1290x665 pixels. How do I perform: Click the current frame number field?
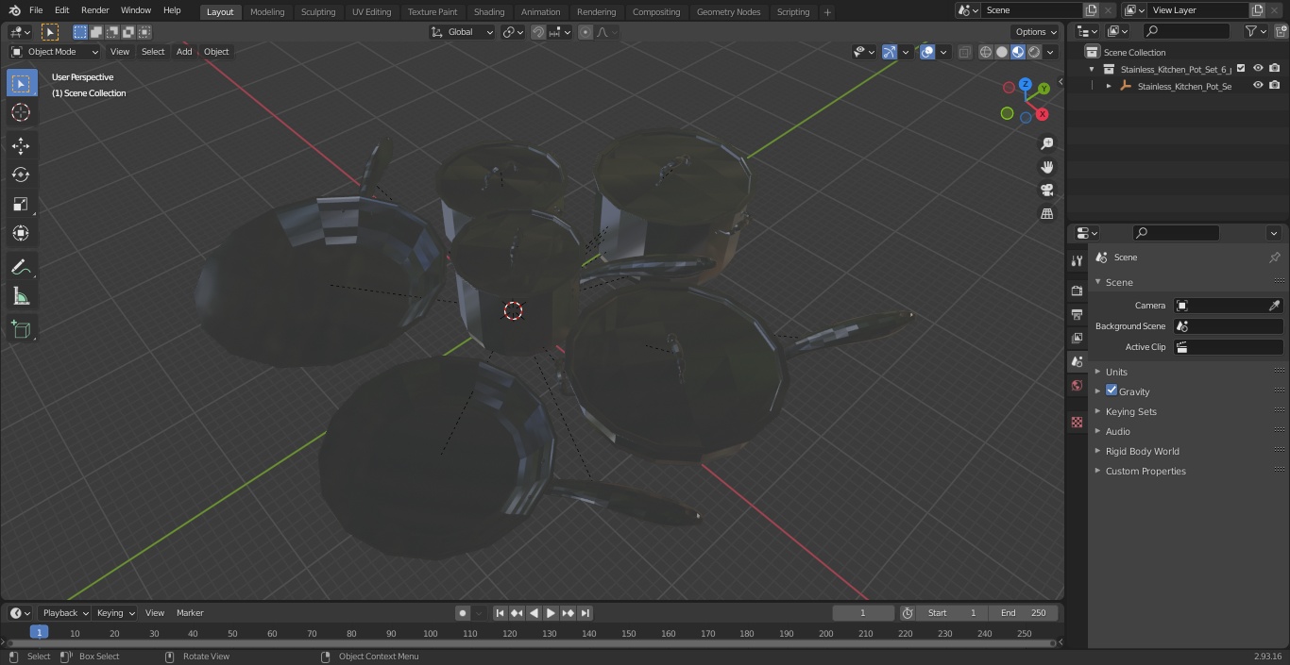[x=862, y=613]
